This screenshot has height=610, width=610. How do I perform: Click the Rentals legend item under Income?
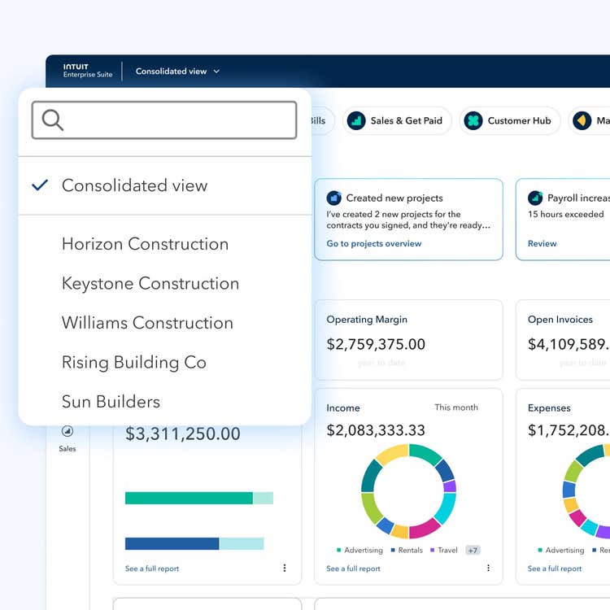pyautogui.click(x=407, y=550)
